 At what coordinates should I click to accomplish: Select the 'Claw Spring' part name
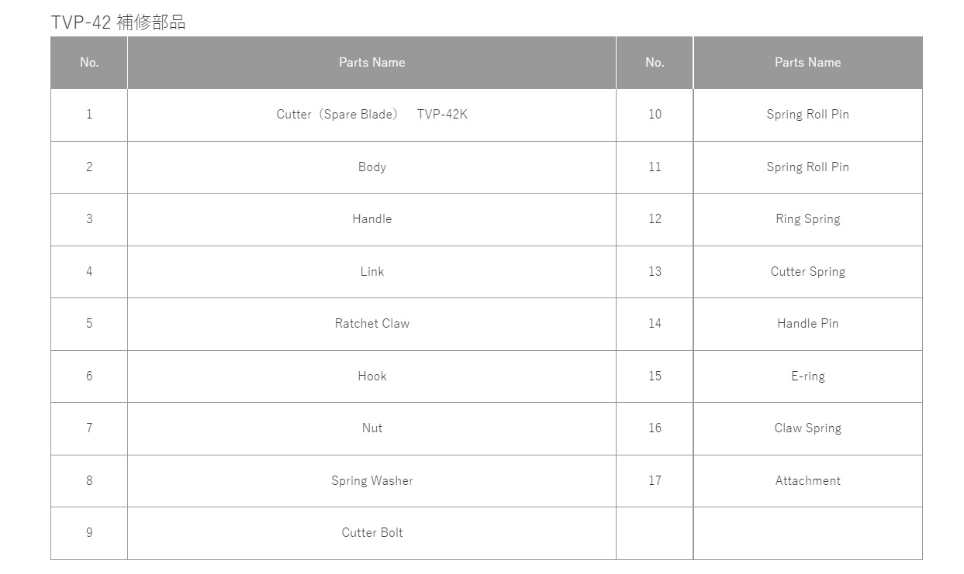tap(807, 428)
